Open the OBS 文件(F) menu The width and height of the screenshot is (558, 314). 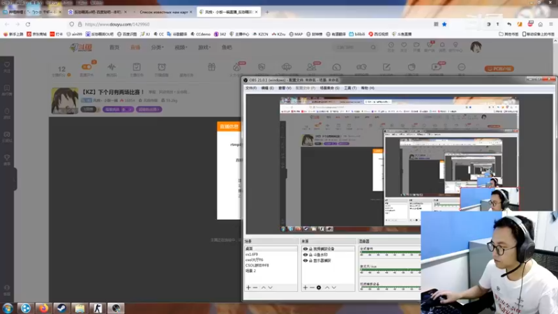(251, 88)
